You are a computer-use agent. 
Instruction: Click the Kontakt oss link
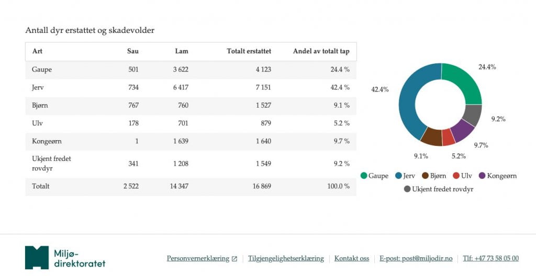pyautogui.click(x=352, y=258)
